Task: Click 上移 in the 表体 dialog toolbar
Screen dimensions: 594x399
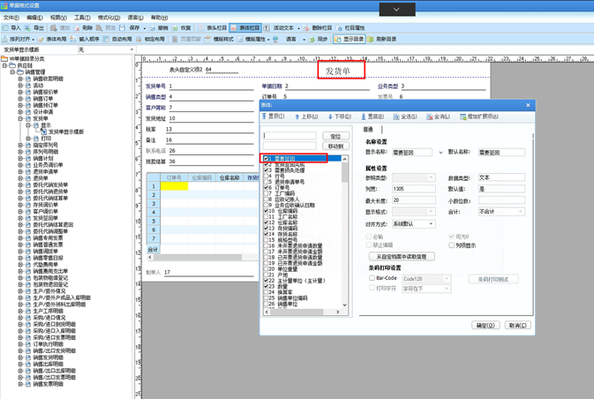Action: click(306, 117)
